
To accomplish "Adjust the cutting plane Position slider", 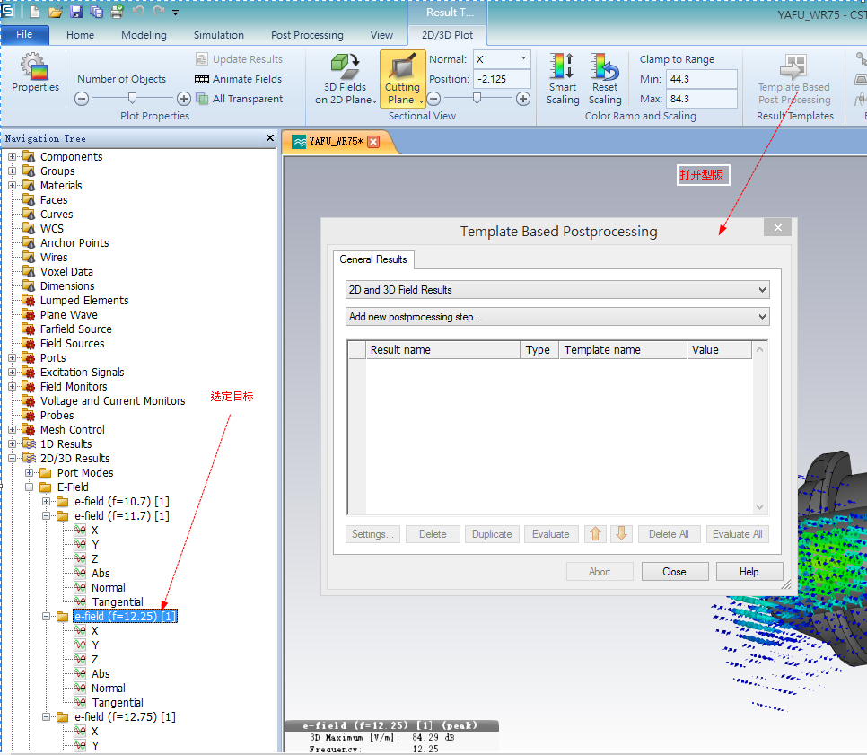I will (x=477, y=99).
